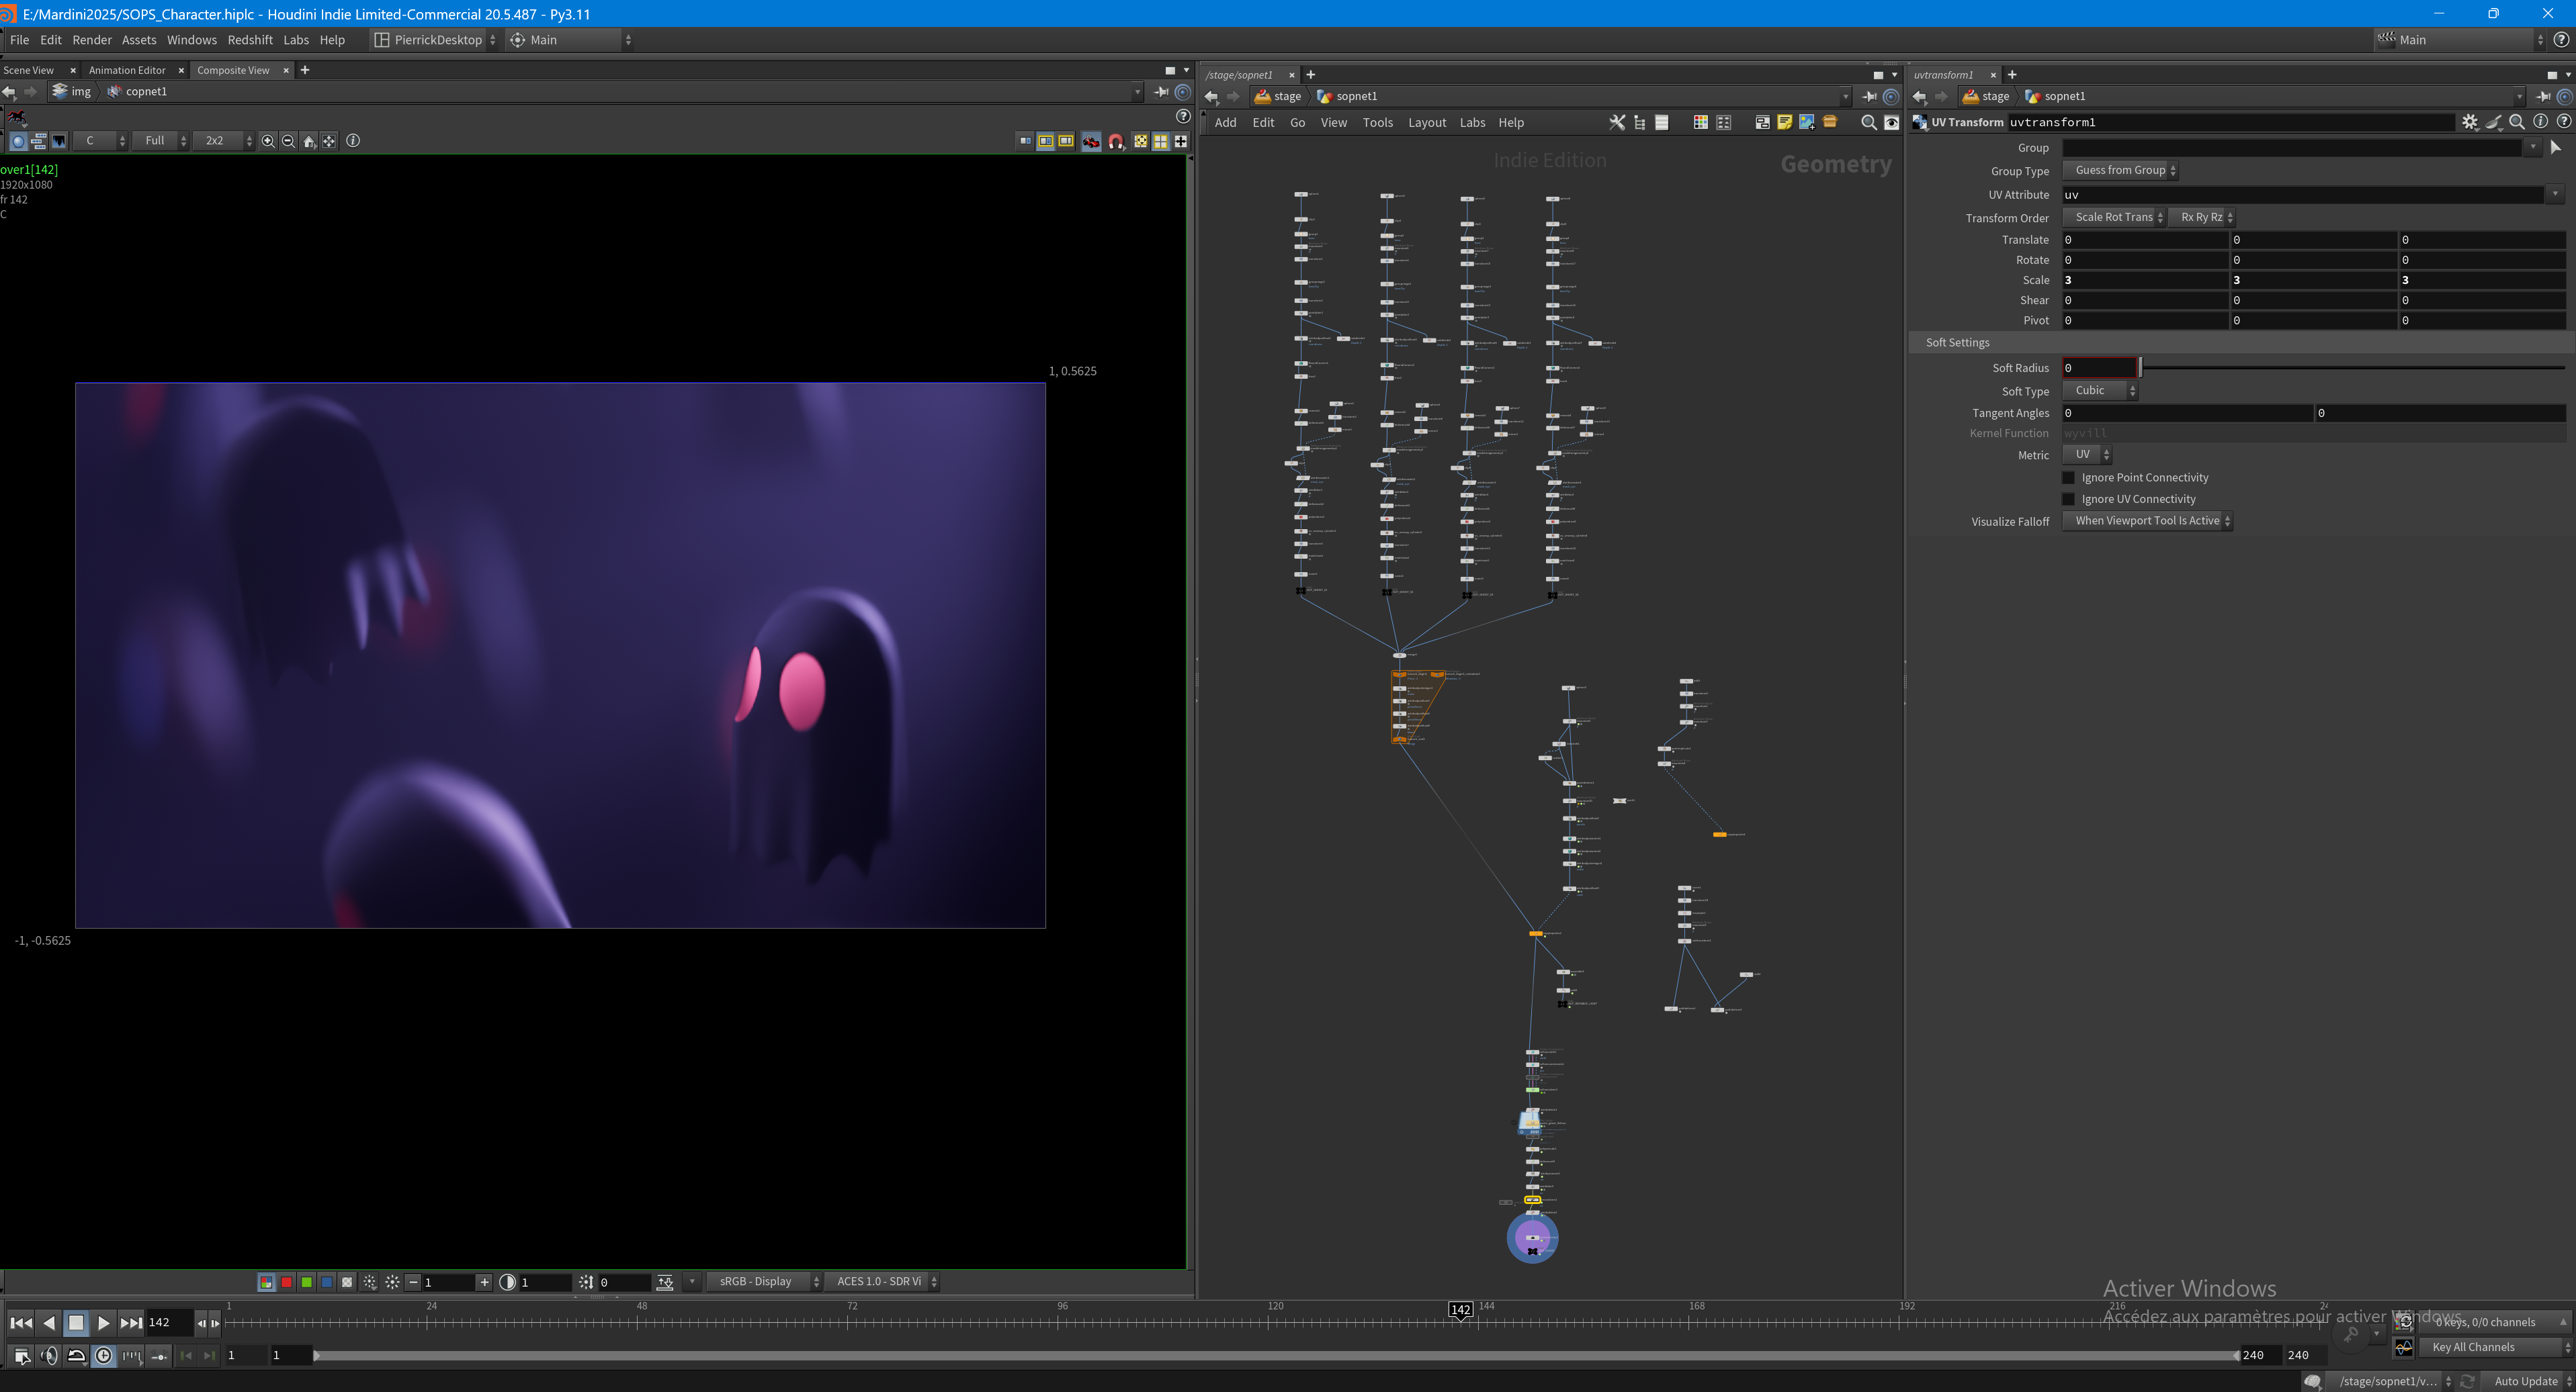
Task: Play animation forward
Action: 103,1323
